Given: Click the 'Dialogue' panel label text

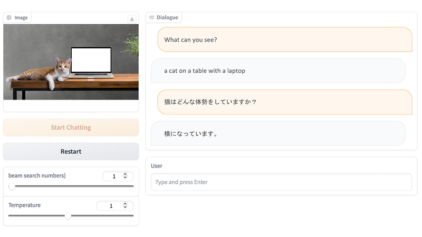Looking at the screenshot, I should [167, 17].
